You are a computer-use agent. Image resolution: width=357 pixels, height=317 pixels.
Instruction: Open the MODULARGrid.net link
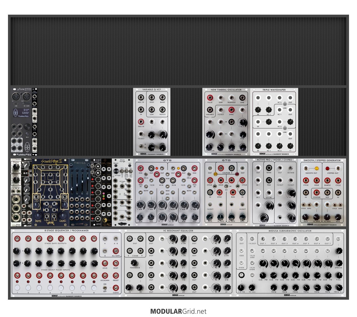pos(178,311)
